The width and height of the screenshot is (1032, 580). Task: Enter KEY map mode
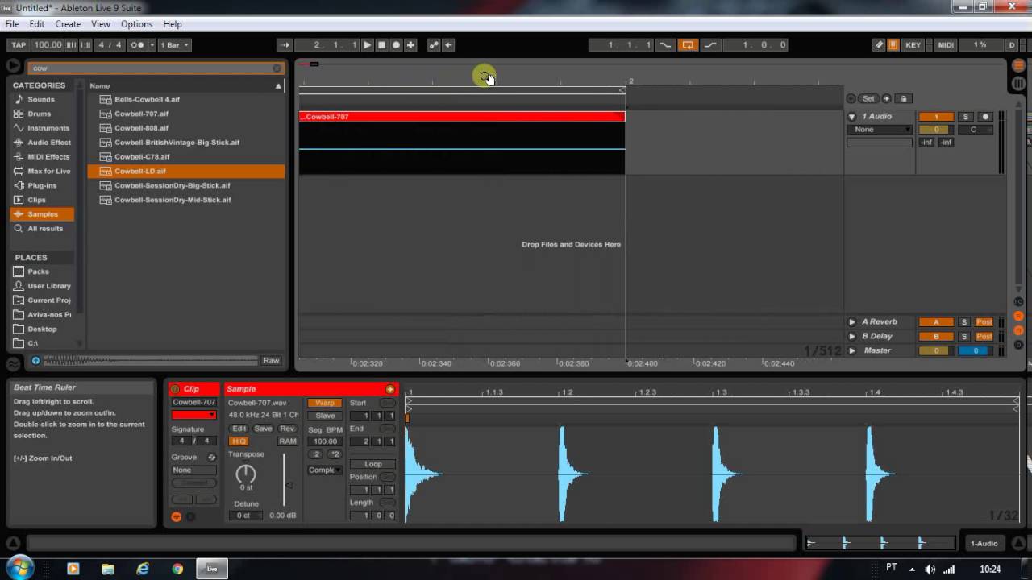913,45
